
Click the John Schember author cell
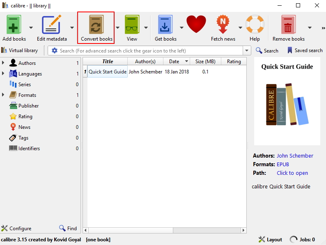coord(145,72)
